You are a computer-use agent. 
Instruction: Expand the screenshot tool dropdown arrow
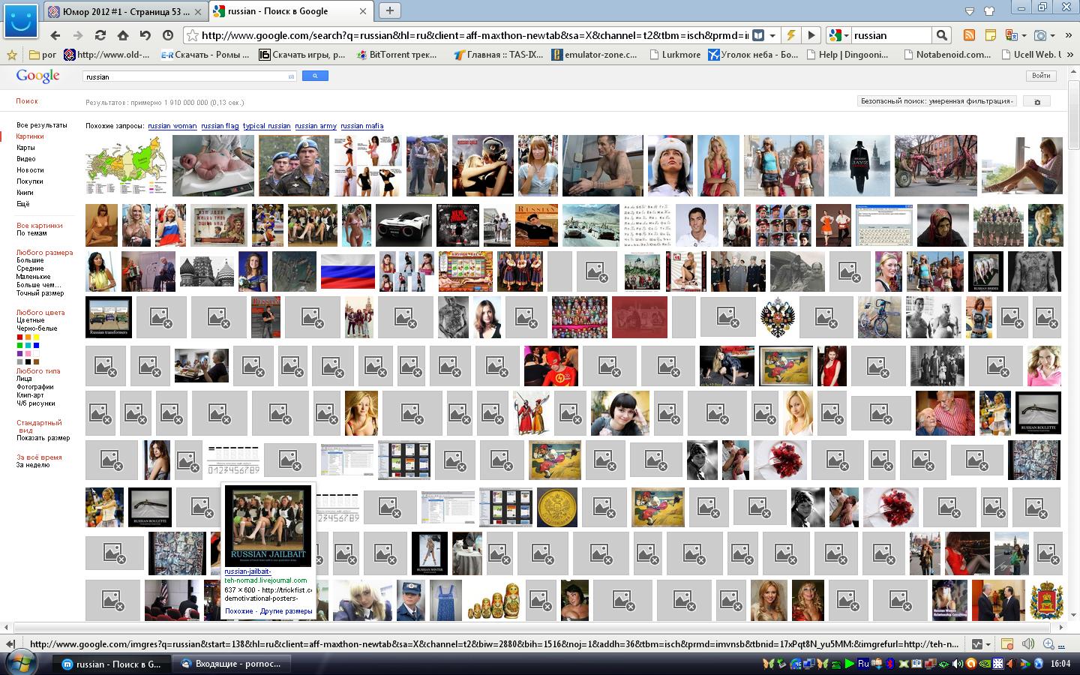pyautogui.click(x=1053, y=35)
